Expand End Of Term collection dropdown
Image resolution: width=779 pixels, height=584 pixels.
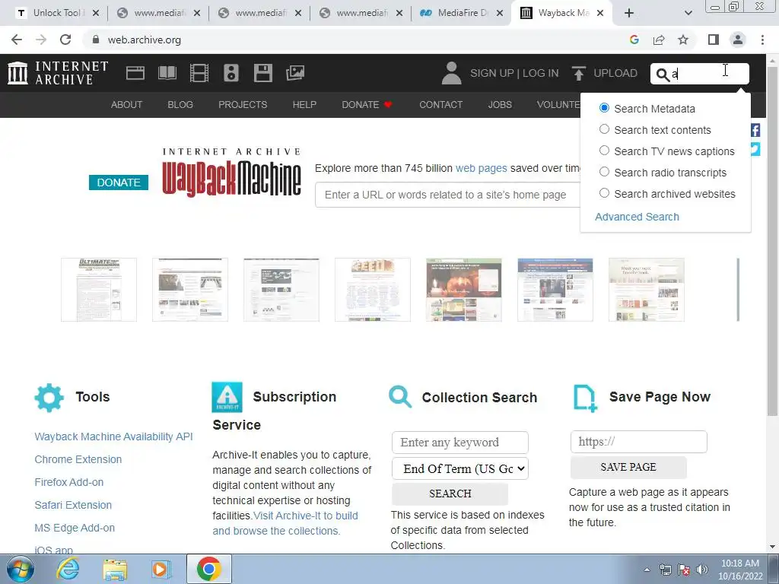click(460, 468)
